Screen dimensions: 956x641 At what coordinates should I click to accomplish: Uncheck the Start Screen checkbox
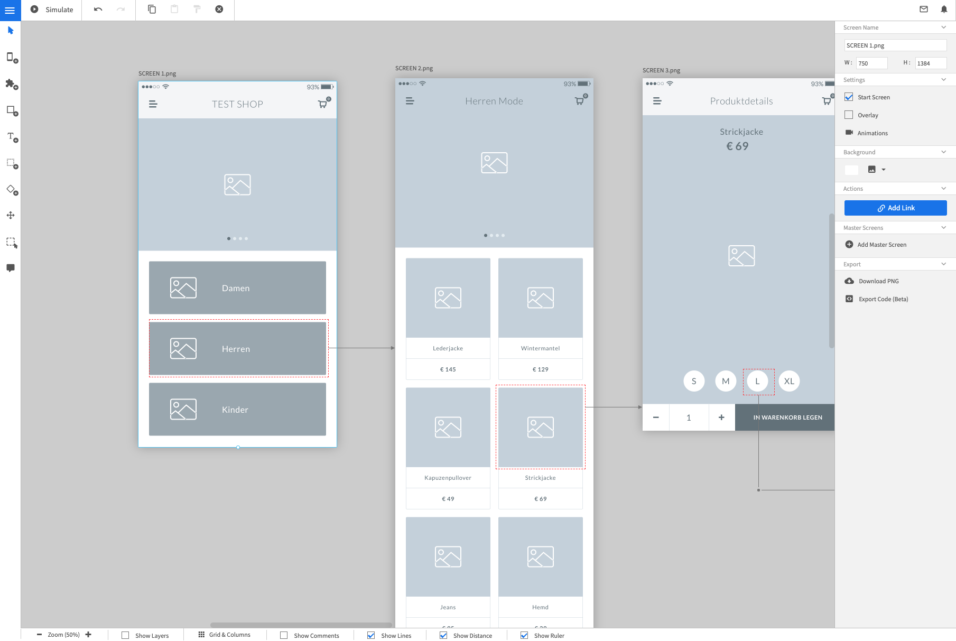[849, 97]
